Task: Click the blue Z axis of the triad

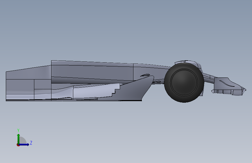Action: [24, 144]
